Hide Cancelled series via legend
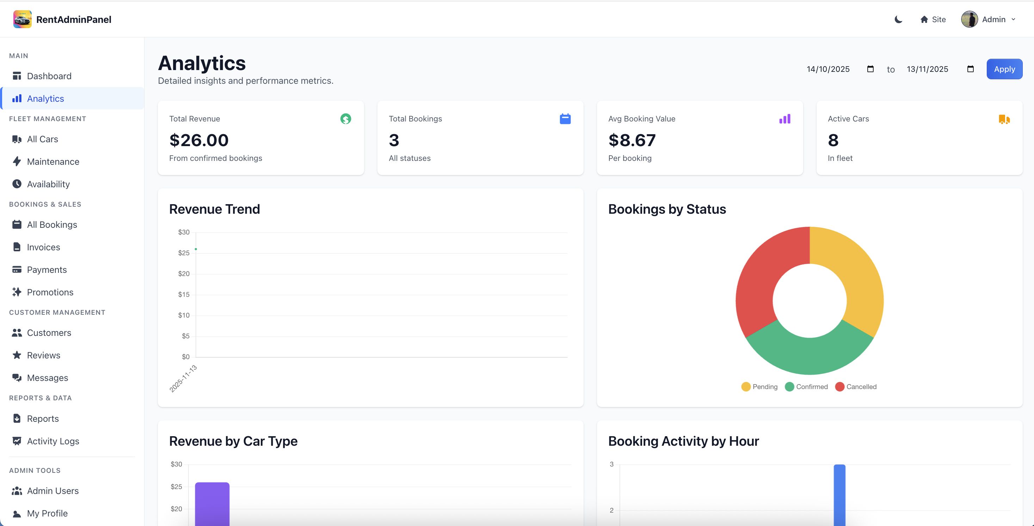1034x526 pixels. 856,387
